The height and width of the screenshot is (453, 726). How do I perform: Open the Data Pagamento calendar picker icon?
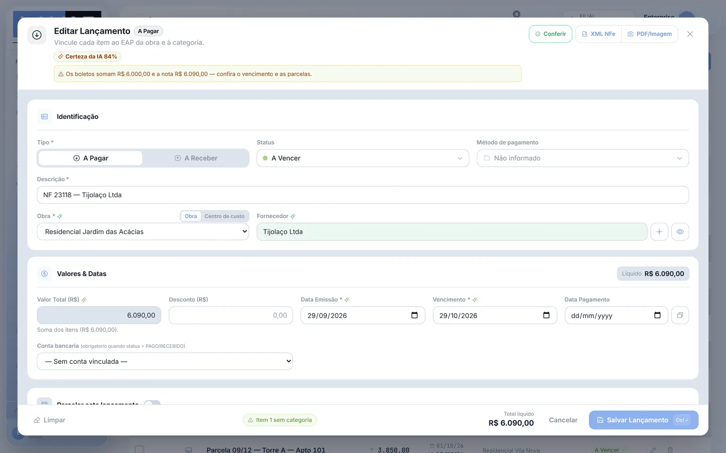(657, 315)
